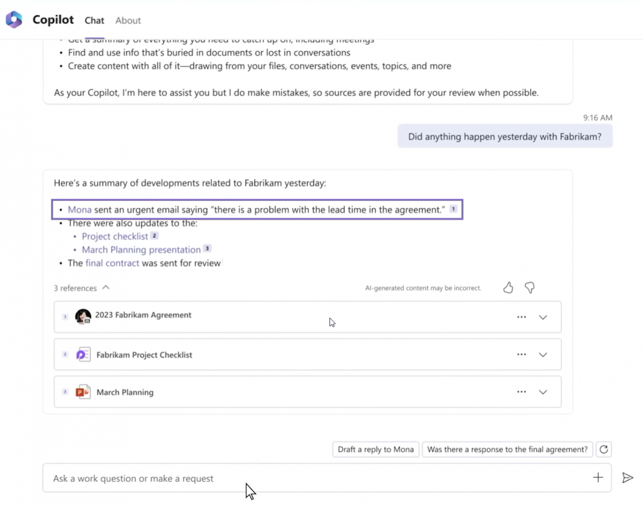
Task: Click the Copilot logo icon
Action: [13, 19]
